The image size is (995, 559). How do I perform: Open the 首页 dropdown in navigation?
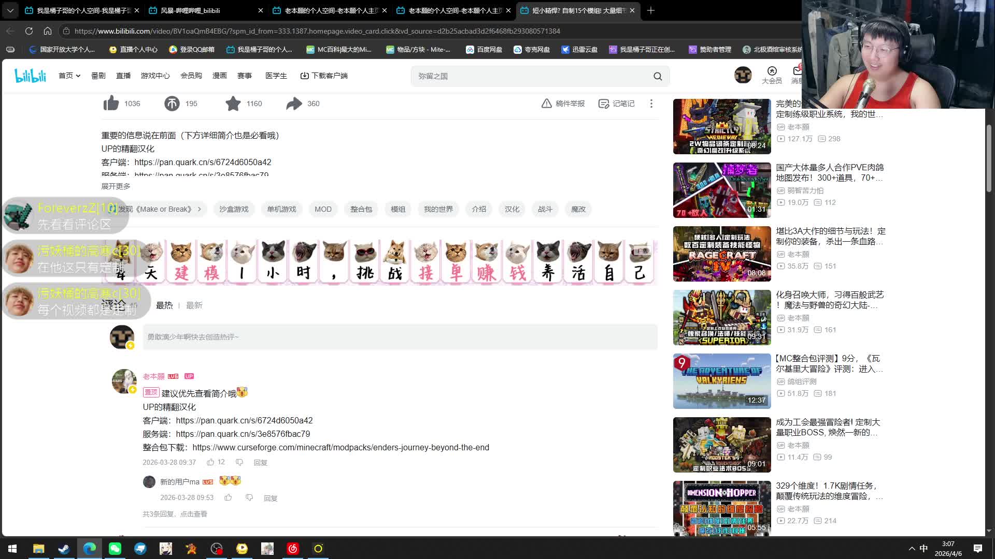[69, 76]
